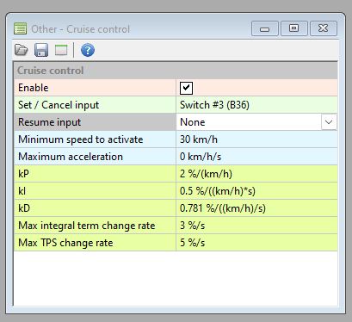Select Maximum acceleration label
The width and height of the screenshot is (352, 322).
click(95, 157)
